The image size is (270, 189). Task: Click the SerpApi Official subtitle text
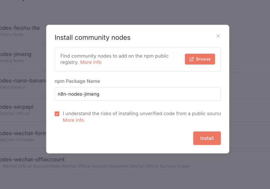coord(15,113)
